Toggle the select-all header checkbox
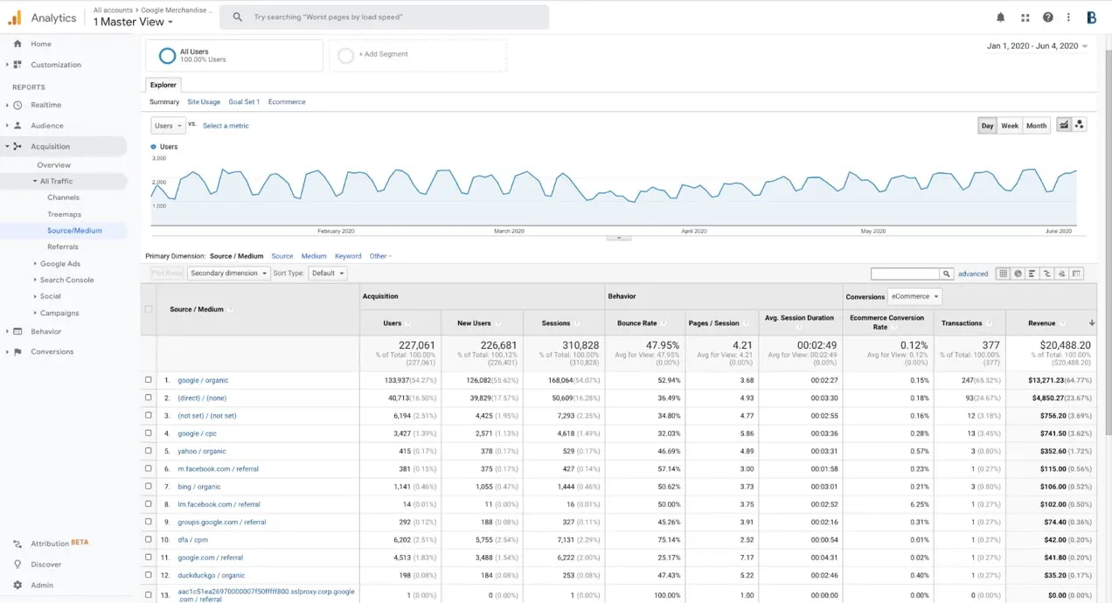Image resolution: width=1112 pixels, height=603 pixels. [x=149, y=309]
